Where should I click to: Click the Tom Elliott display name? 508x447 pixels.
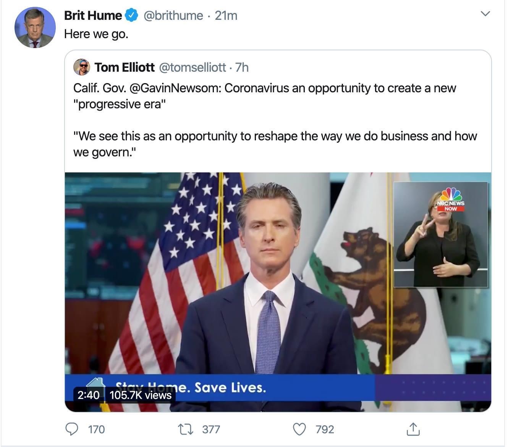[125, 67]
